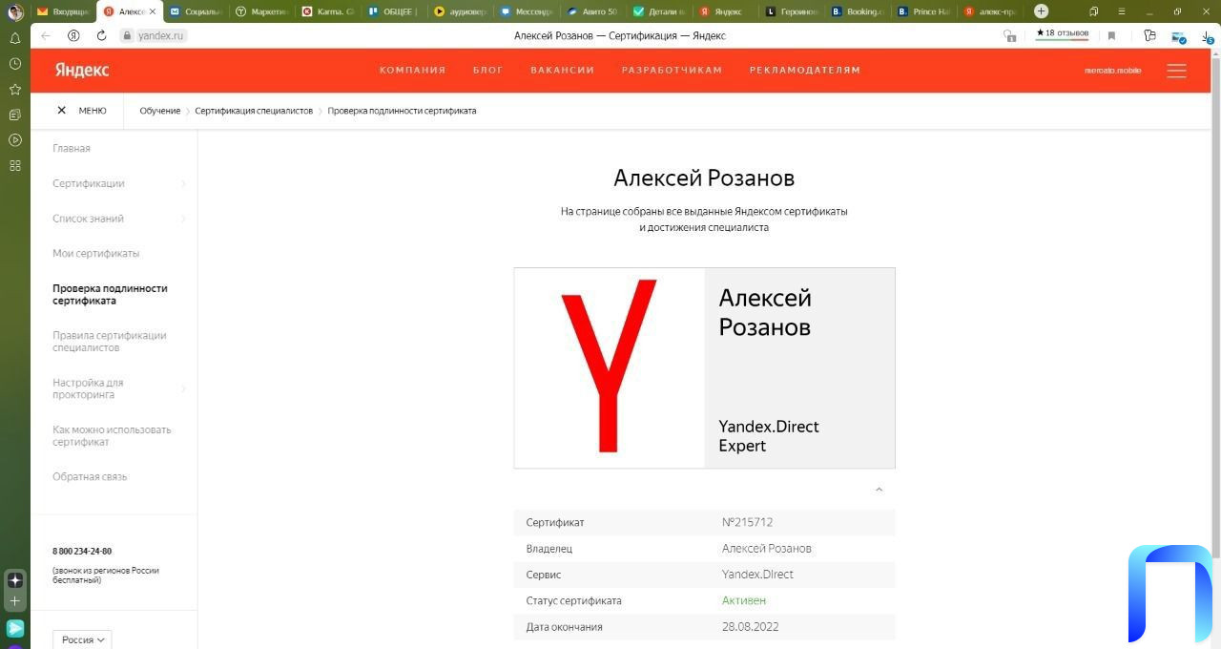
Task: Open Главная in side menu
Action: 72,149
